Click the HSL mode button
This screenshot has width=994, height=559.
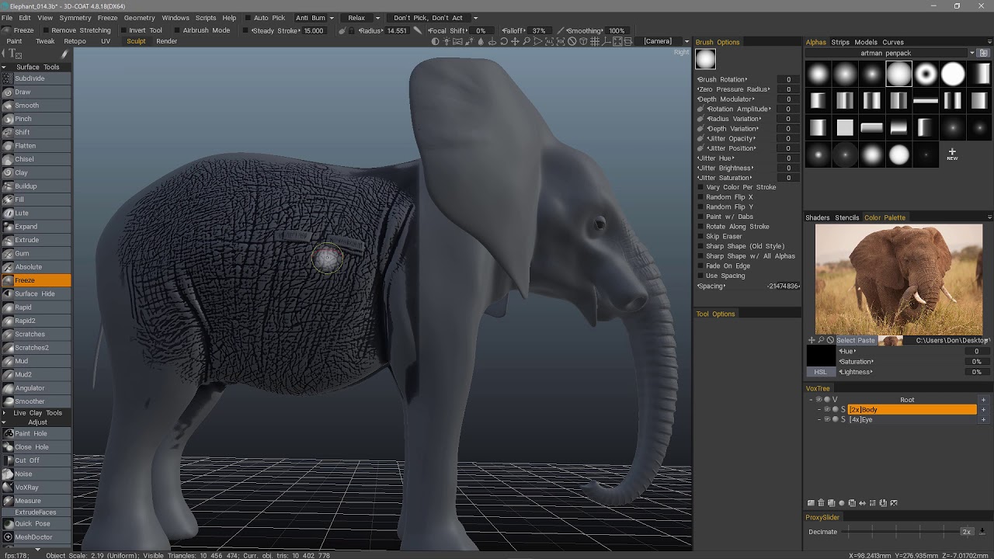coord(821,372)
